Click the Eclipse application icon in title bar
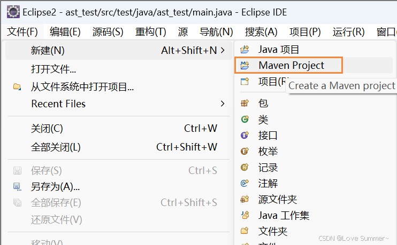 point(13,12)
